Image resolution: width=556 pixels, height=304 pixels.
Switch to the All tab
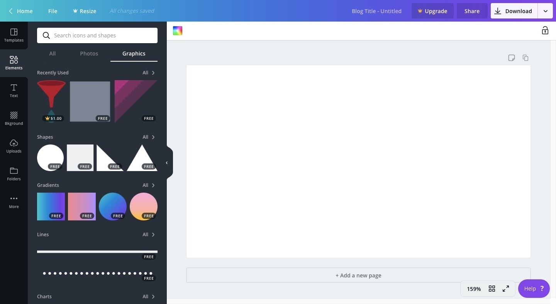pos(53,54)
